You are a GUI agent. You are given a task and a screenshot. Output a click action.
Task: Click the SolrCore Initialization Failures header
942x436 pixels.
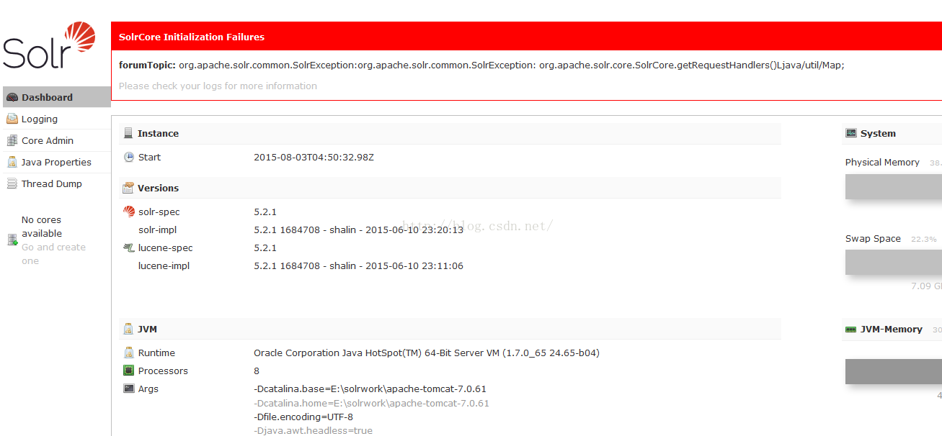pos(526,37)
